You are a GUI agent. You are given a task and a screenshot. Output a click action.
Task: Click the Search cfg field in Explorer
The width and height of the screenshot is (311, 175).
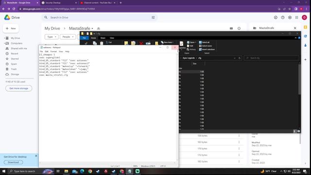click(x=271, y=58)
